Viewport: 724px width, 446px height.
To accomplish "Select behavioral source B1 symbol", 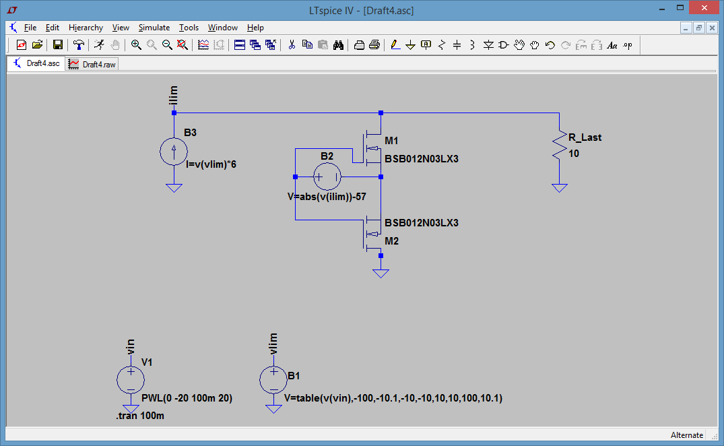I will point(273,380).
